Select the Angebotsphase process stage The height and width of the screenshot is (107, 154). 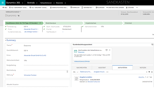pos(103,23)
